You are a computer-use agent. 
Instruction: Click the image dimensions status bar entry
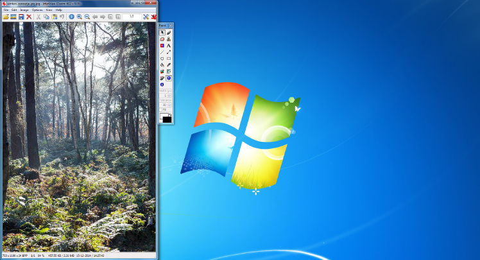point(15,256)
